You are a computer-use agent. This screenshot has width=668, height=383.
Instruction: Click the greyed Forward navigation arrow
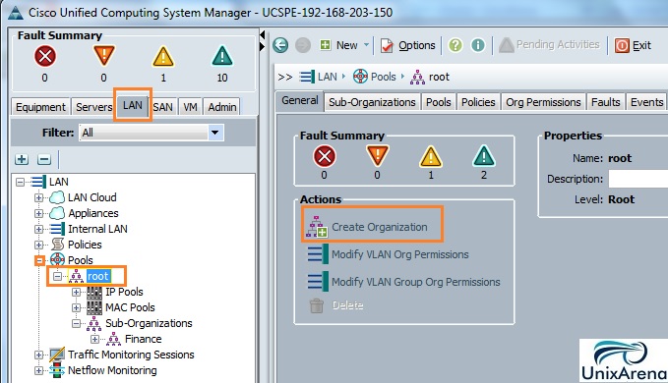pos(303,45)
